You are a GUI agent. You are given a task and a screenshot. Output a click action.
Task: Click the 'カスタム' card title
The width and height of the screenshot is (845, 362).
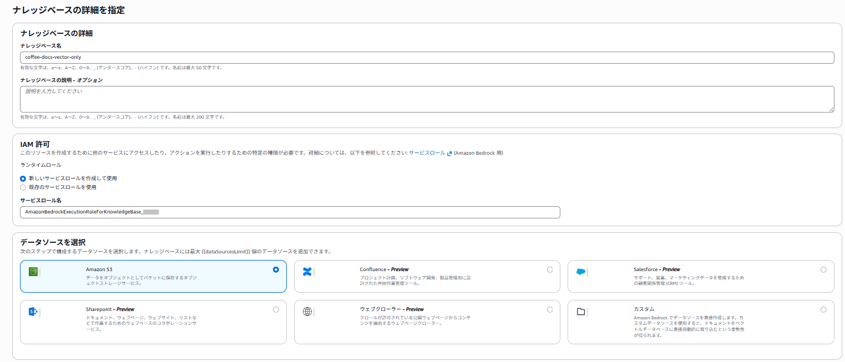click(644, 309)
